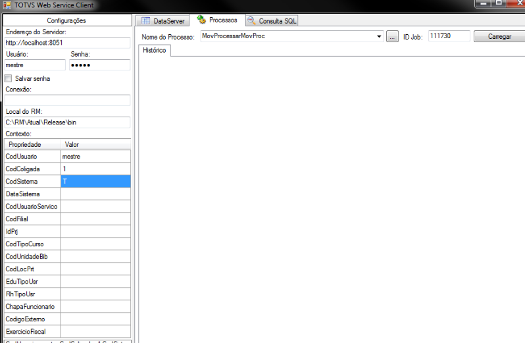Click the DataSistema property name
The height and width of the screenshot is (343, 525).
23,194
